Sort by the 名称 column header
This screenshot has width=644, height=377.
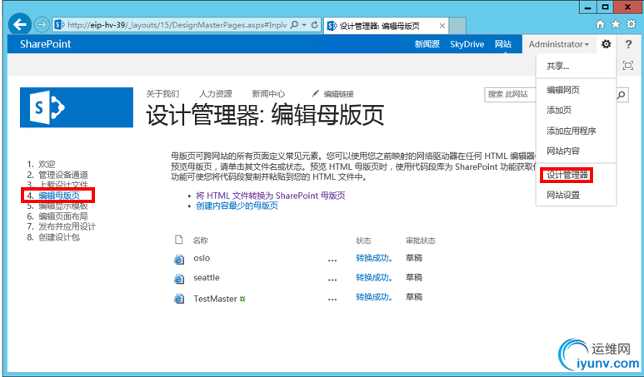[x=201, y=241]
